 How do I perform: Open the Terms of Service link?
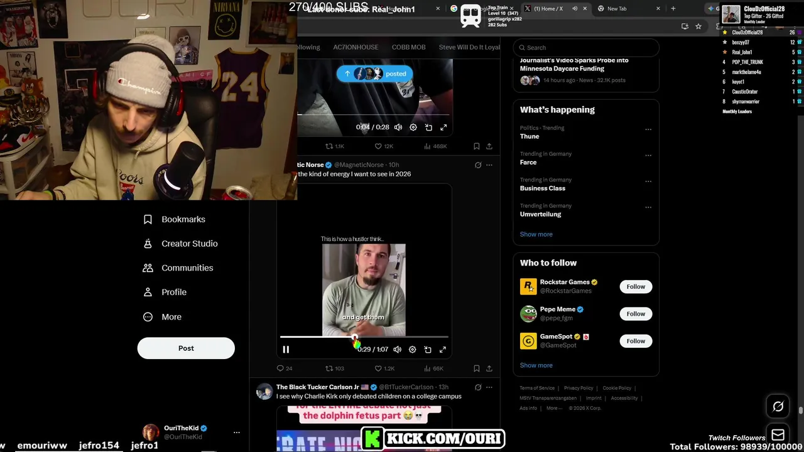coord(537,388)
